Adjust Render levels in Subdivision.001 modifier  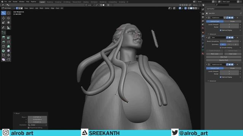229,74
